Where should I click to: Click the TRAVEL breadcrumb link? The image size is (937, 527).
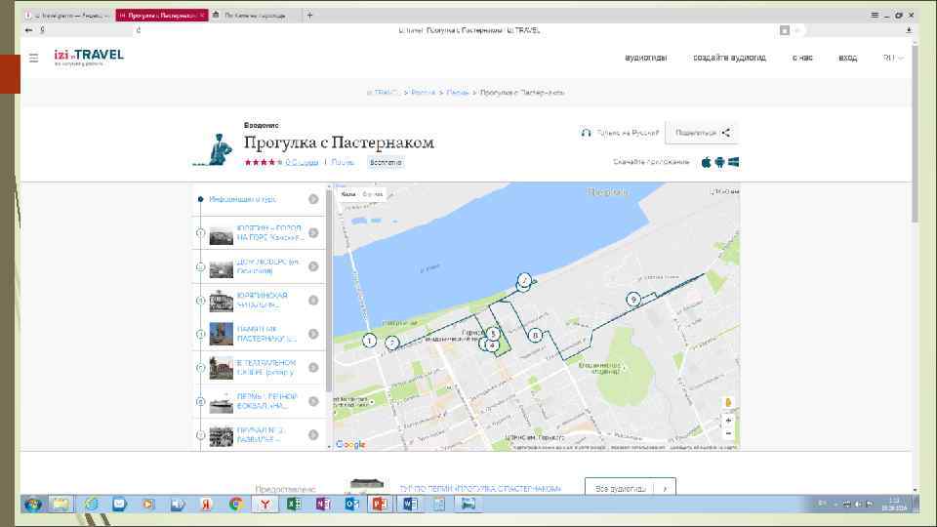383,93
